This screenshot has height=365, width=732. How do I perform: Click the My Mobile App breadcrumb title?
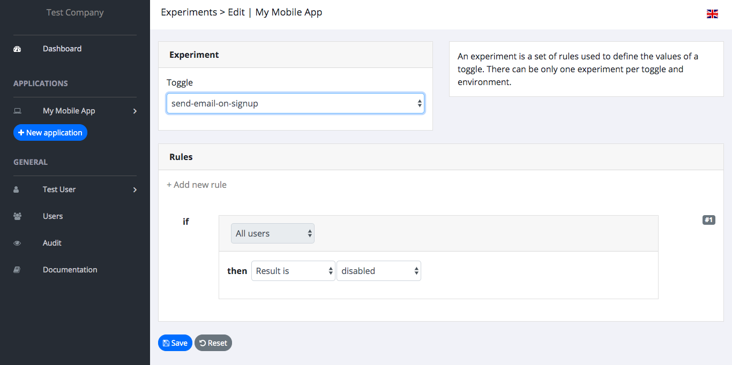tap(288, 12)
